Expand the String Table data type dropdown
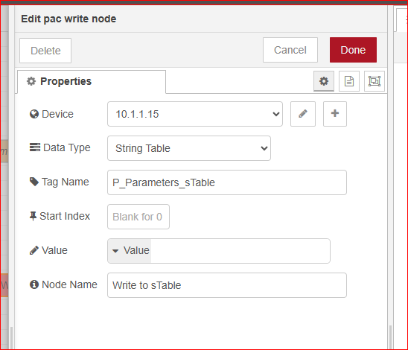This screenshot has height=350, width=408. 189,148
